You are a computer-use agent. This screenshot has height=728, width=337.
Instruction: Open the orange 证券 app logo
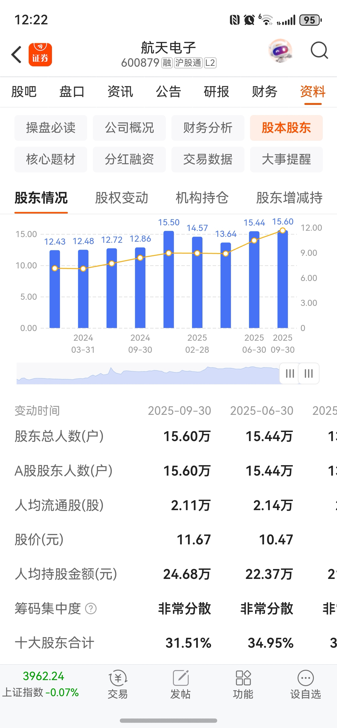click(40, 55)
